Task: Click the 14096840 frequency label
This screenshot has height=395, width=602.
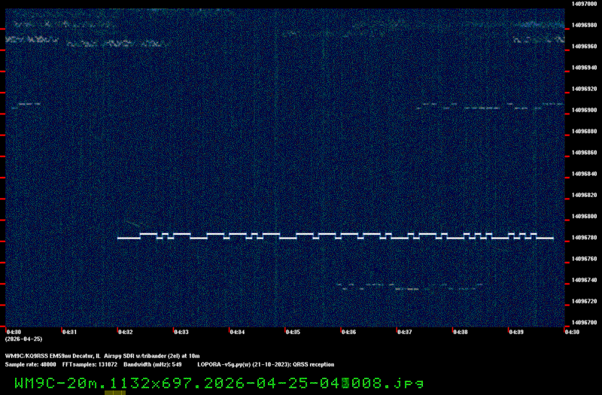Action: click(585, 174)
